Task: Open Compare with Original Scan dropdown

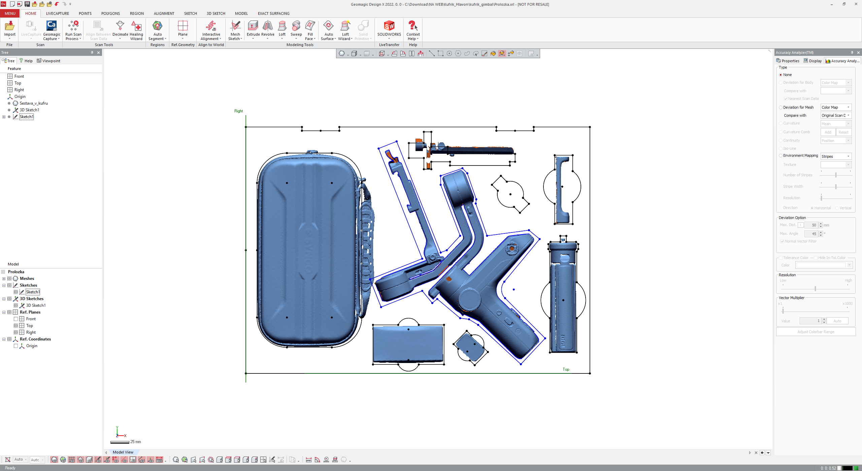Action: click(836, 115)
